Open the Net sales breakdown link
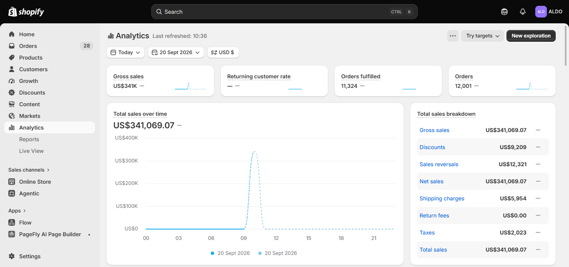This screenshot has height=267, width=569. pyautogui.click(x=432, y=182)
